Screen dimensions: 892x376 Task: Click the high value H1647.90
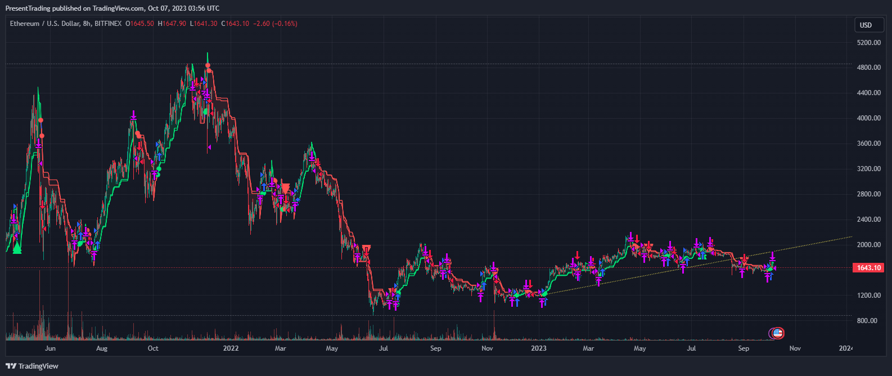(172, 24)
